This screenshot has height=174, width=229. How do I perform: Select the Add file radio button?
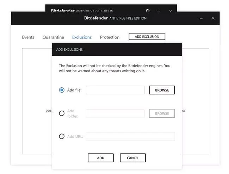62,90
